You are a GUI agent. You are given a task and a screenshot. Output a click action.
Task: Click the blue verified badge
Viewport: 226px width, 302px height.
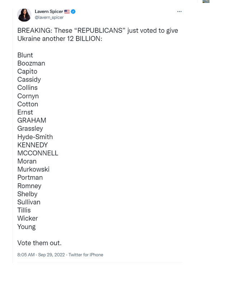pos(73,12)
